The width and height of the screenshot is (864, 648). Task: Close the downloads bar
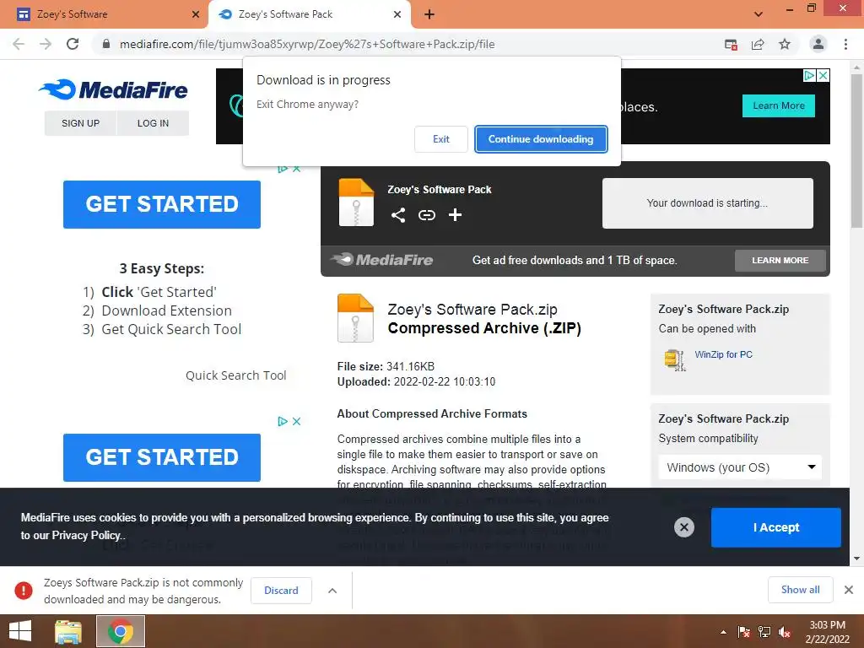[849, 590]
